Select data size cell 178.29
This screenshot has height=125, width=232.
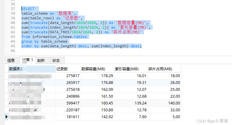pos(97,76)
